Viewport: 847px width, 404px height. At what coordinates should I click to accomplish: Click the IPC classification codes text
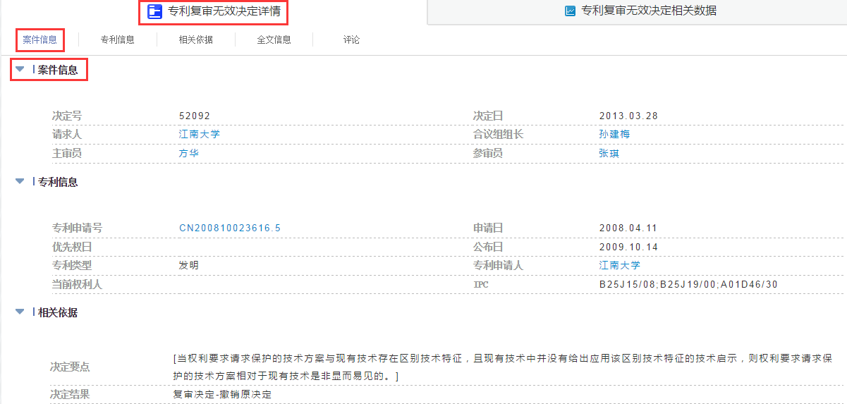coord(688,284)
